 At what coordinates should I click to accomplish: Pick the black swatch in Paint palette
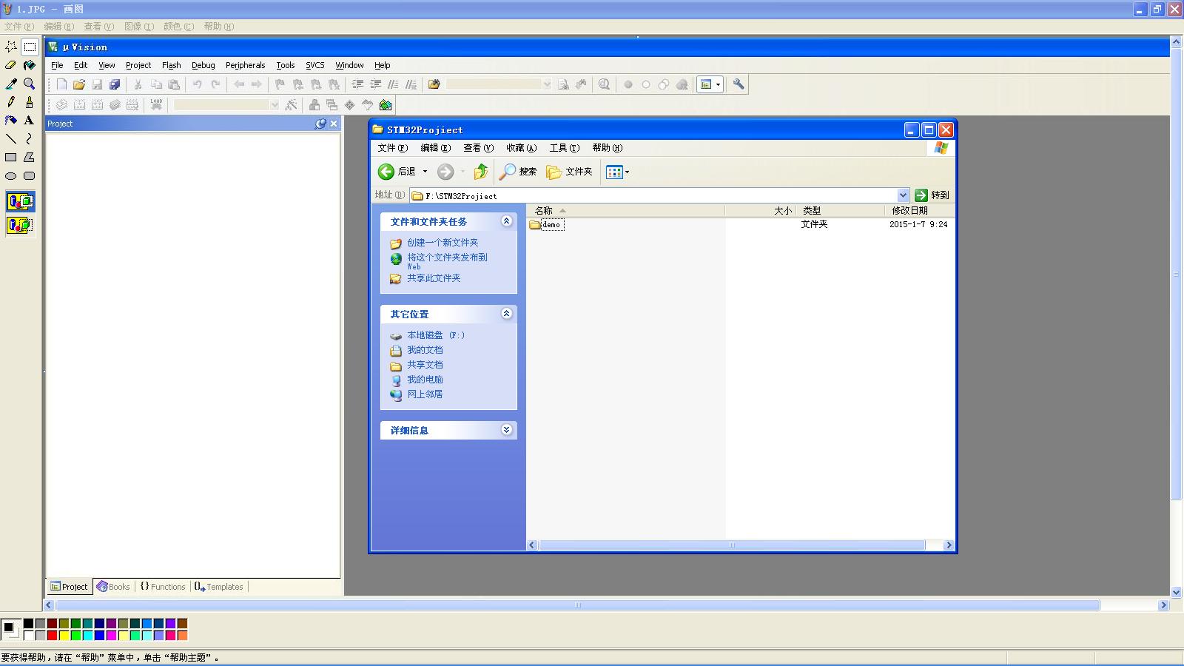pyautogui.click(x=28, y=624)
